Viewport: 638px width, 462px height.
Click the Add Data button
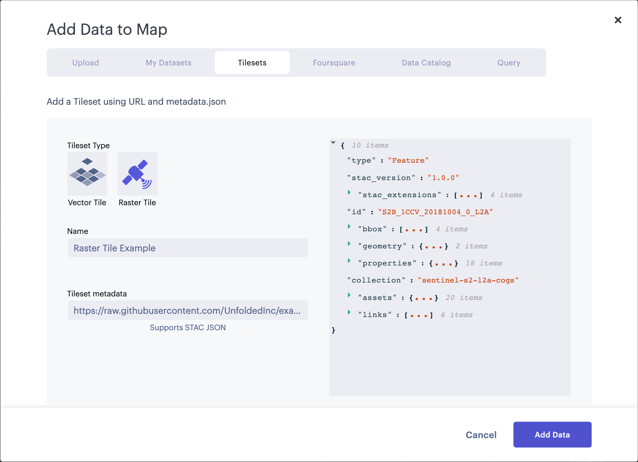[x=552, y=435]
